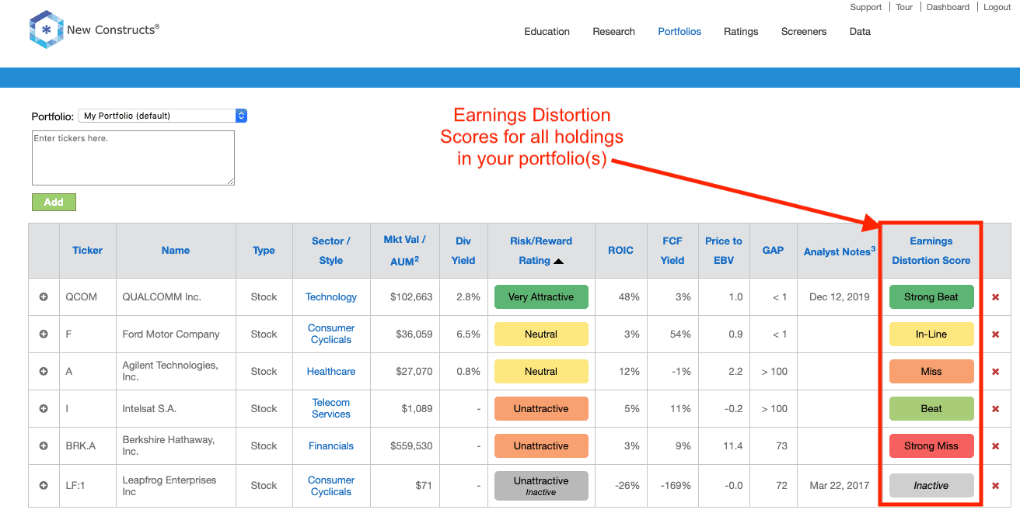The width and height of the screenshot is (1020, 513).
Task: Sort by Risk/Reward Rating column header
Action: tap(541, 251)
